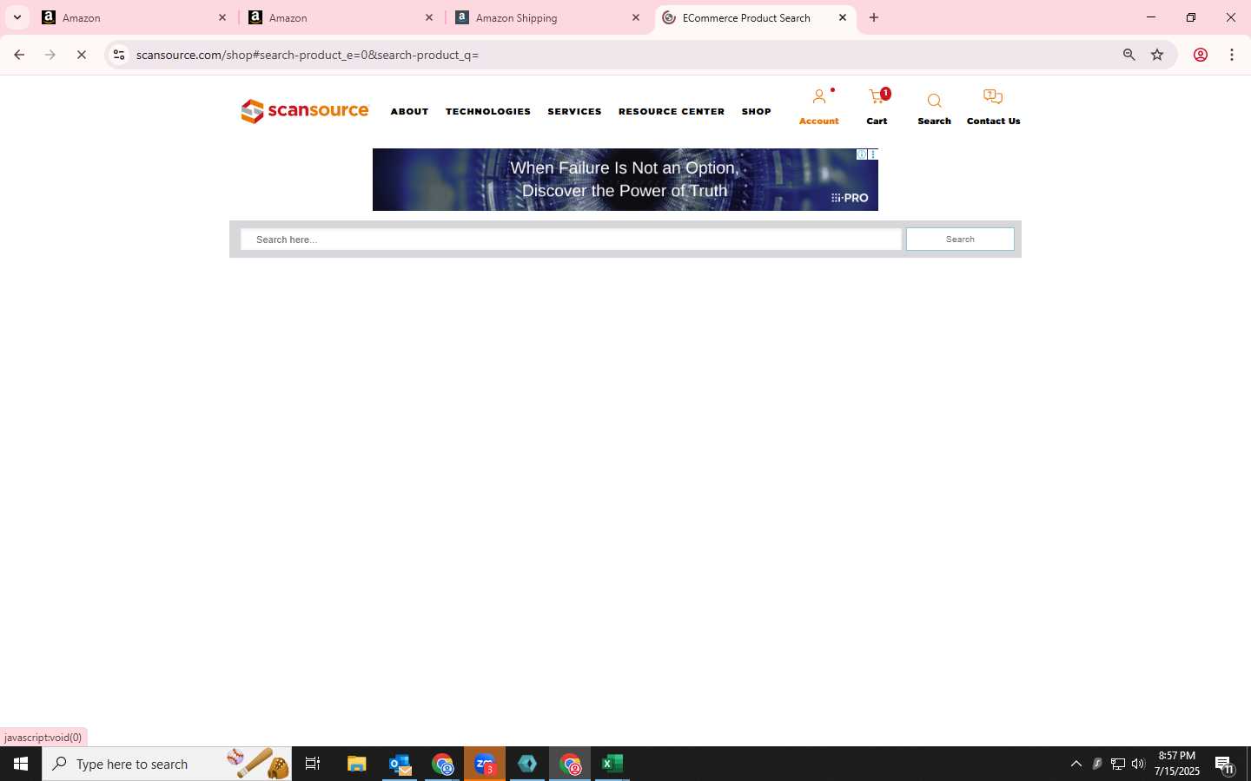Go back to previous page

point(19,55)
